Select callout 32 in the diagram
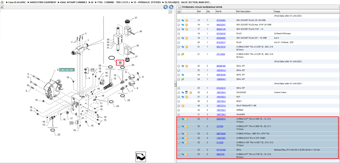340x163 pixels. tap(120, 63)
